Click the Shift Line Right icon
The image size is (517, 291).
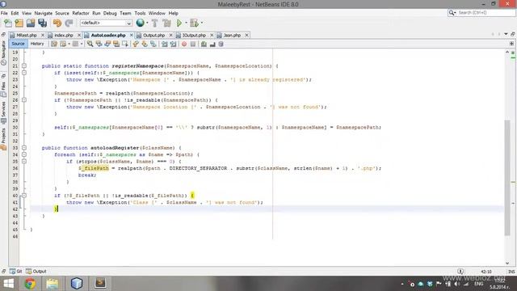(173, 44)
